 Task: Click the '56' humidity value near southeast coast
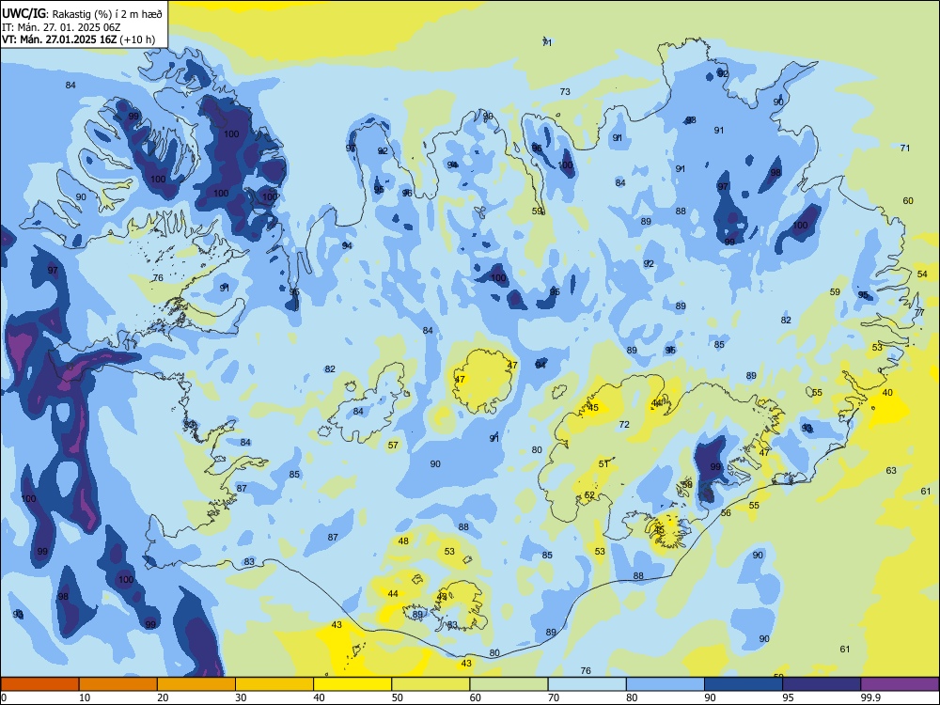coord(726,513)
